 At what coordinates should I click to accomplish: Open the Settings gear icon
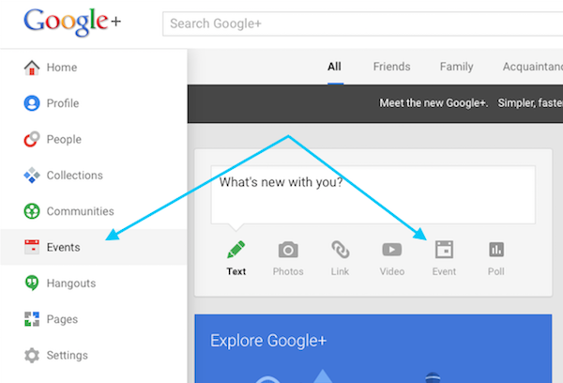tap(32, 356)
